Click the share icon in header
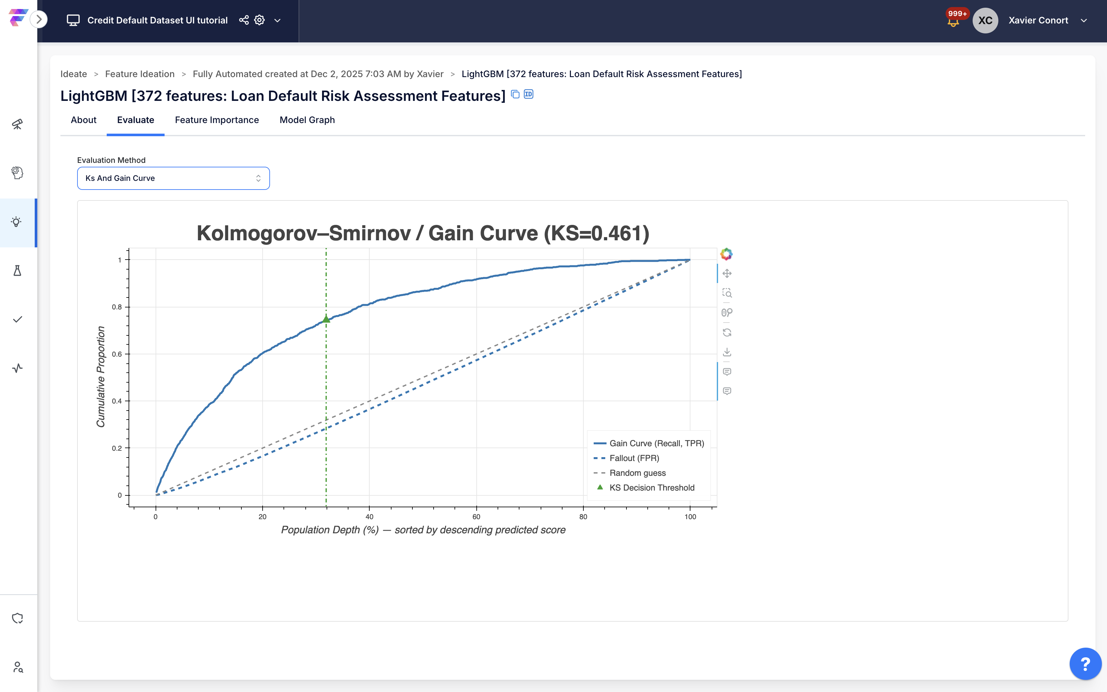Viewport: 1107px width, 692px height. pyautogui.click(x=244, y=20)
